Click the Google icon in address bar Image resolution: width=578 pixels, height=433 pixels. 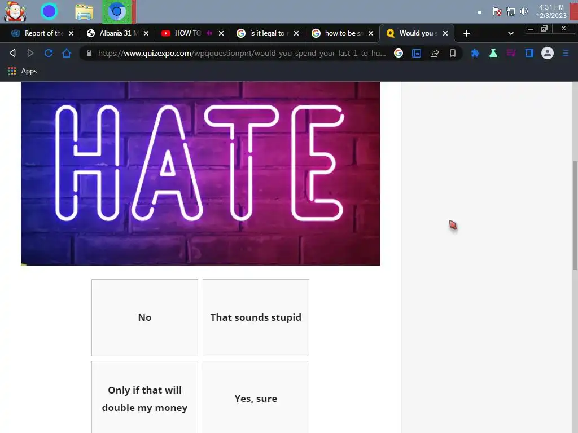point(399,53)
